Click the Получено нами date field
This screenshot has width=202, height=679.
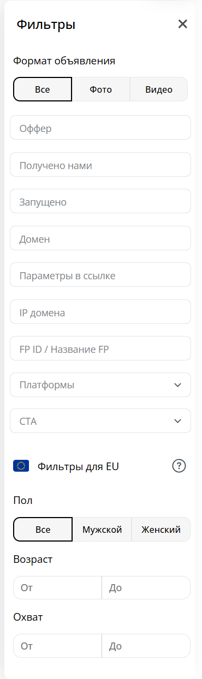click(x=100, y=164)
